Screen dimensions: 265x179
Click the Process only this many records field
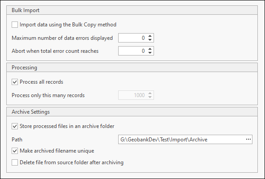coord(133,95)
